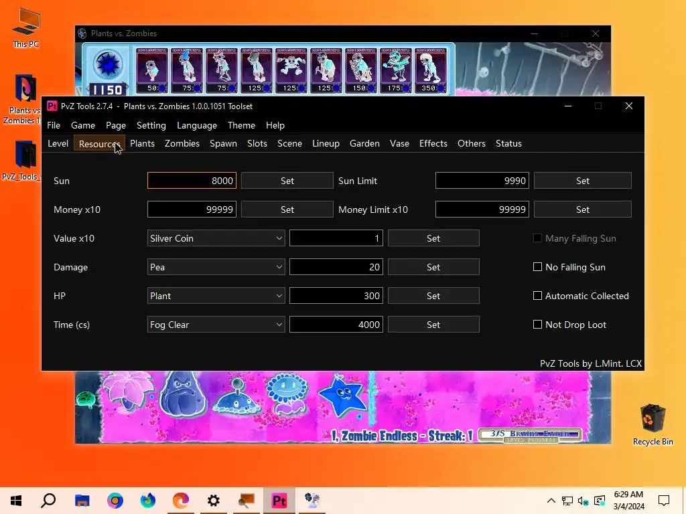The image size is (686, 514).
Task: Enable Automatic Collected checkbox
Action: pos(537,296)
